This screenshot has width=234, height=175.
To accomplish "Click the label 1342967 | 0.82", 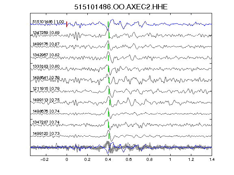I will pos(46,55).
